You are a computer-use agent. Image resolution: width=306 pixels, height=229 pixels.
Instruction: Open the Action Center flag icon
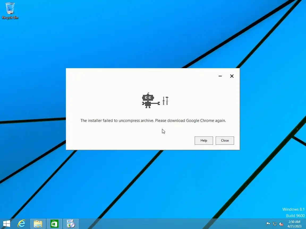coord(268,224)
